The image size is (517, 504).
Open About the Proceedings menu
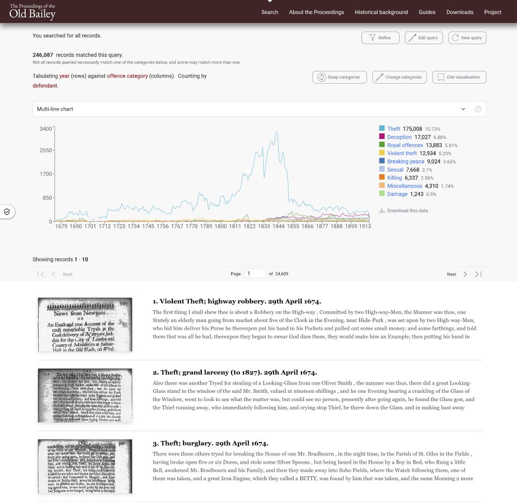pos(316,12)
